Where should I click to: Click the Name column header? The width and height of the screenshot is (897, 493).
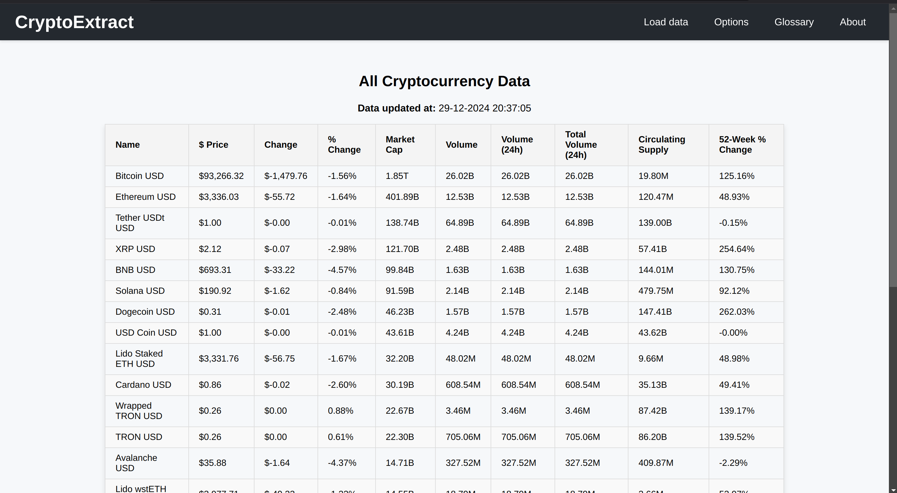(128, 145)
